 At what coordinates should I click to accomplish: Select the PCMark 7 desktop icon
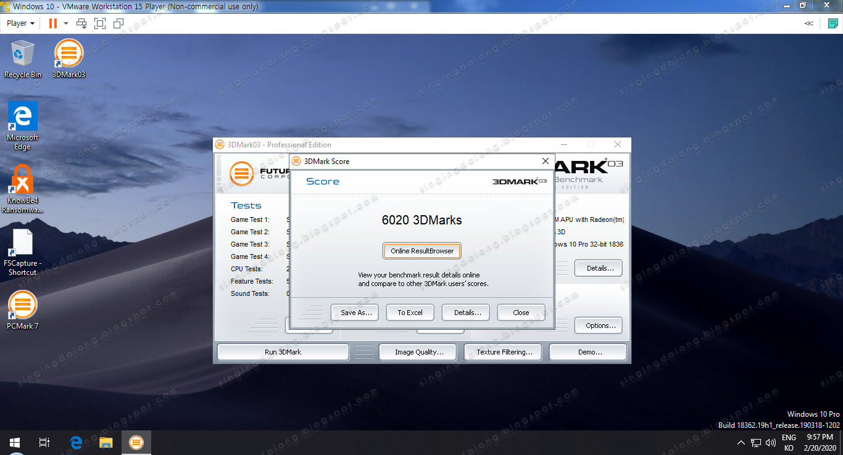(x=23, y=310)
